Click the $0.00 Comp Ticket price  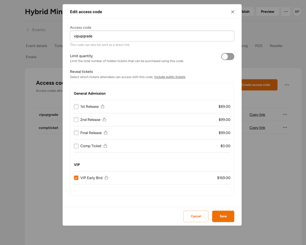pyautogui.click(x=225, y=146)
